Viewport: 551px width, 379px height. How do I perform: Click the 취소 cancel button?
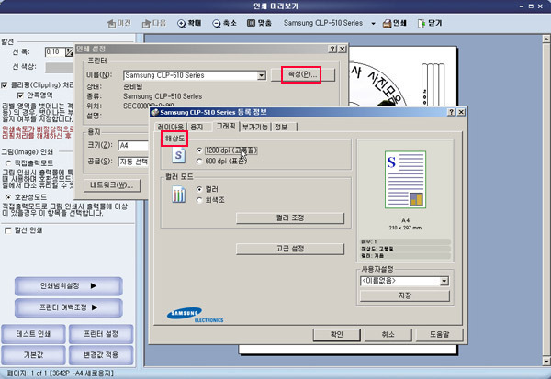coord(388,335)
